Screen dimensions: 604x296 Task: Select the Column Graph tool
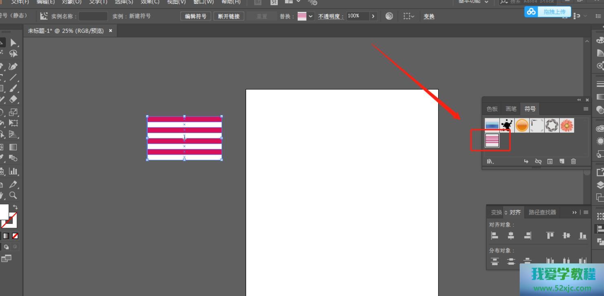pyautogui.click(x=13, y=171)
